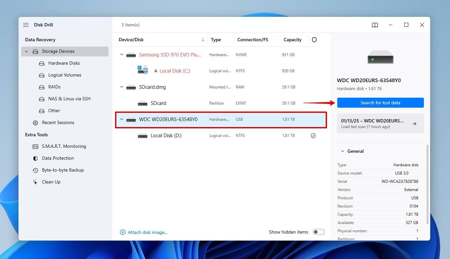
Task: Click the 1.81 TB capacity of WDC row
Action: click(288, 119)
